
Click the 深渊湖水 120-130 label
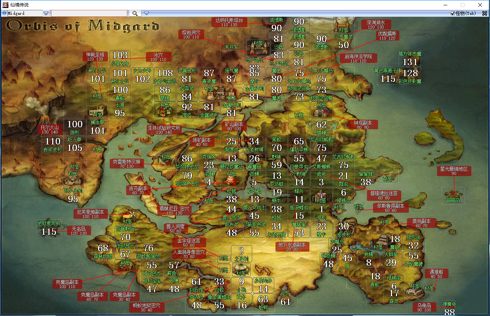[376, 25]
